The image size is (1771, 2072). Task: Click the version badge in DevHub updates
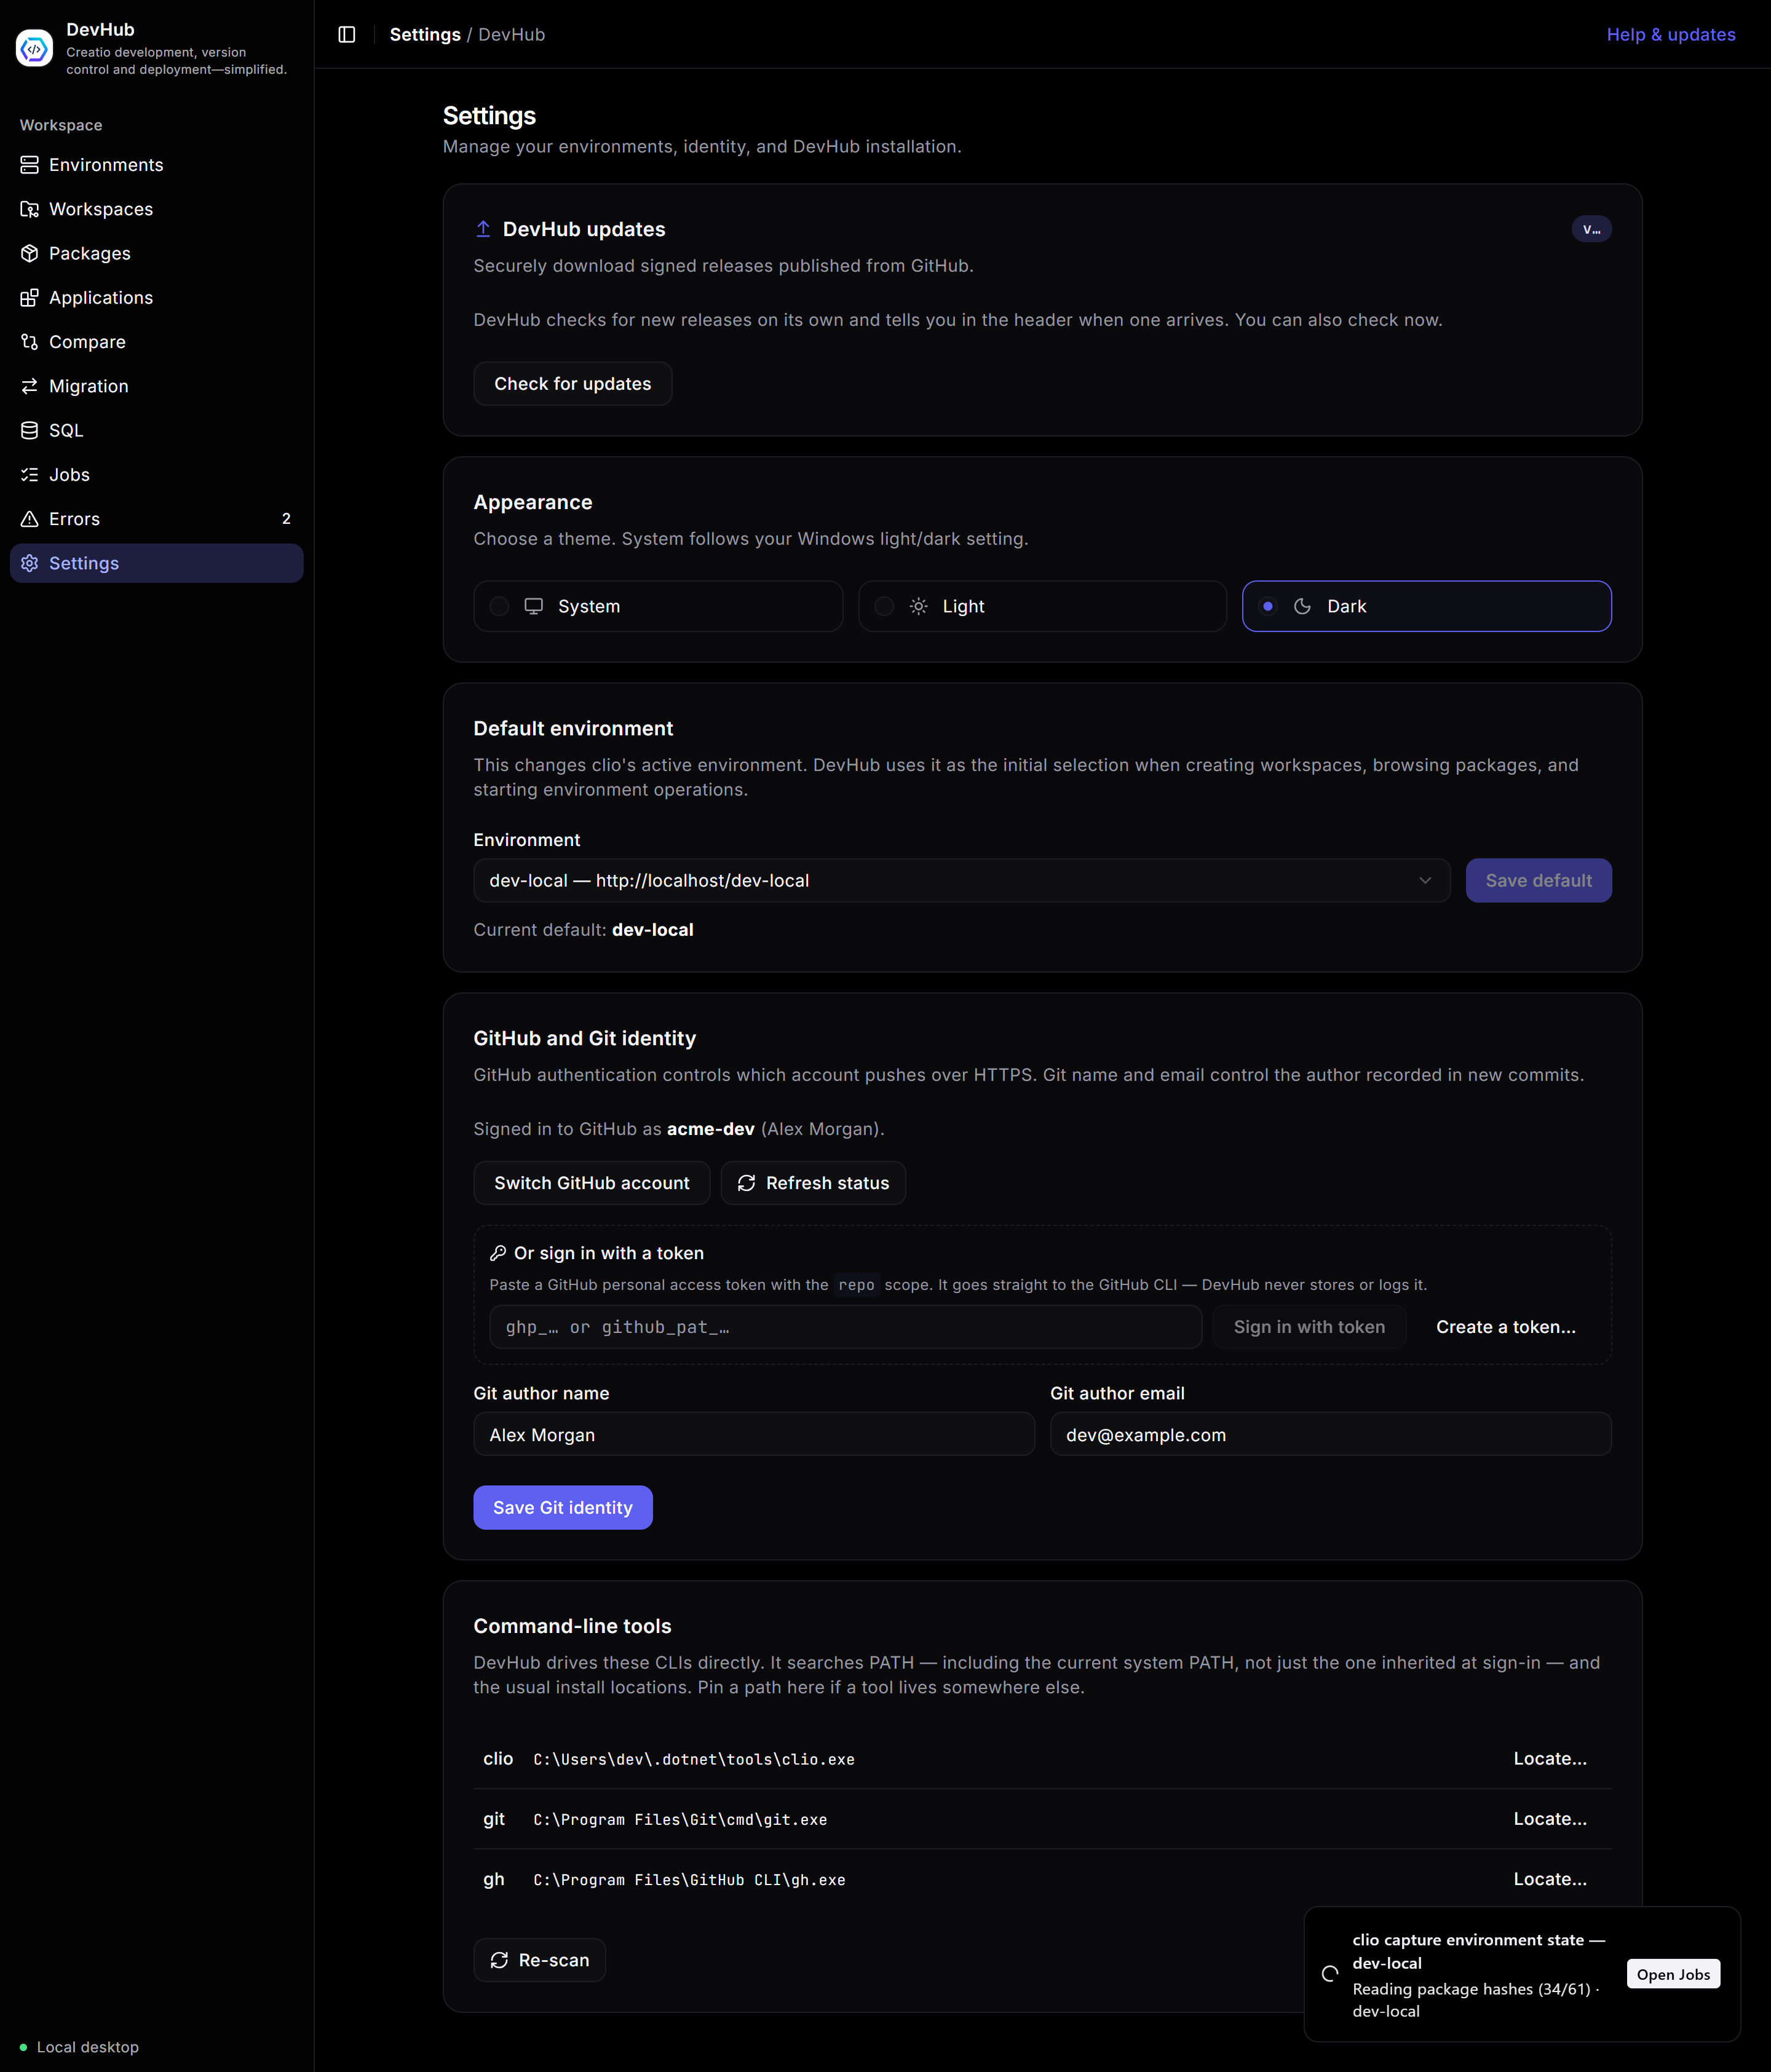(x=1591, y=229)
